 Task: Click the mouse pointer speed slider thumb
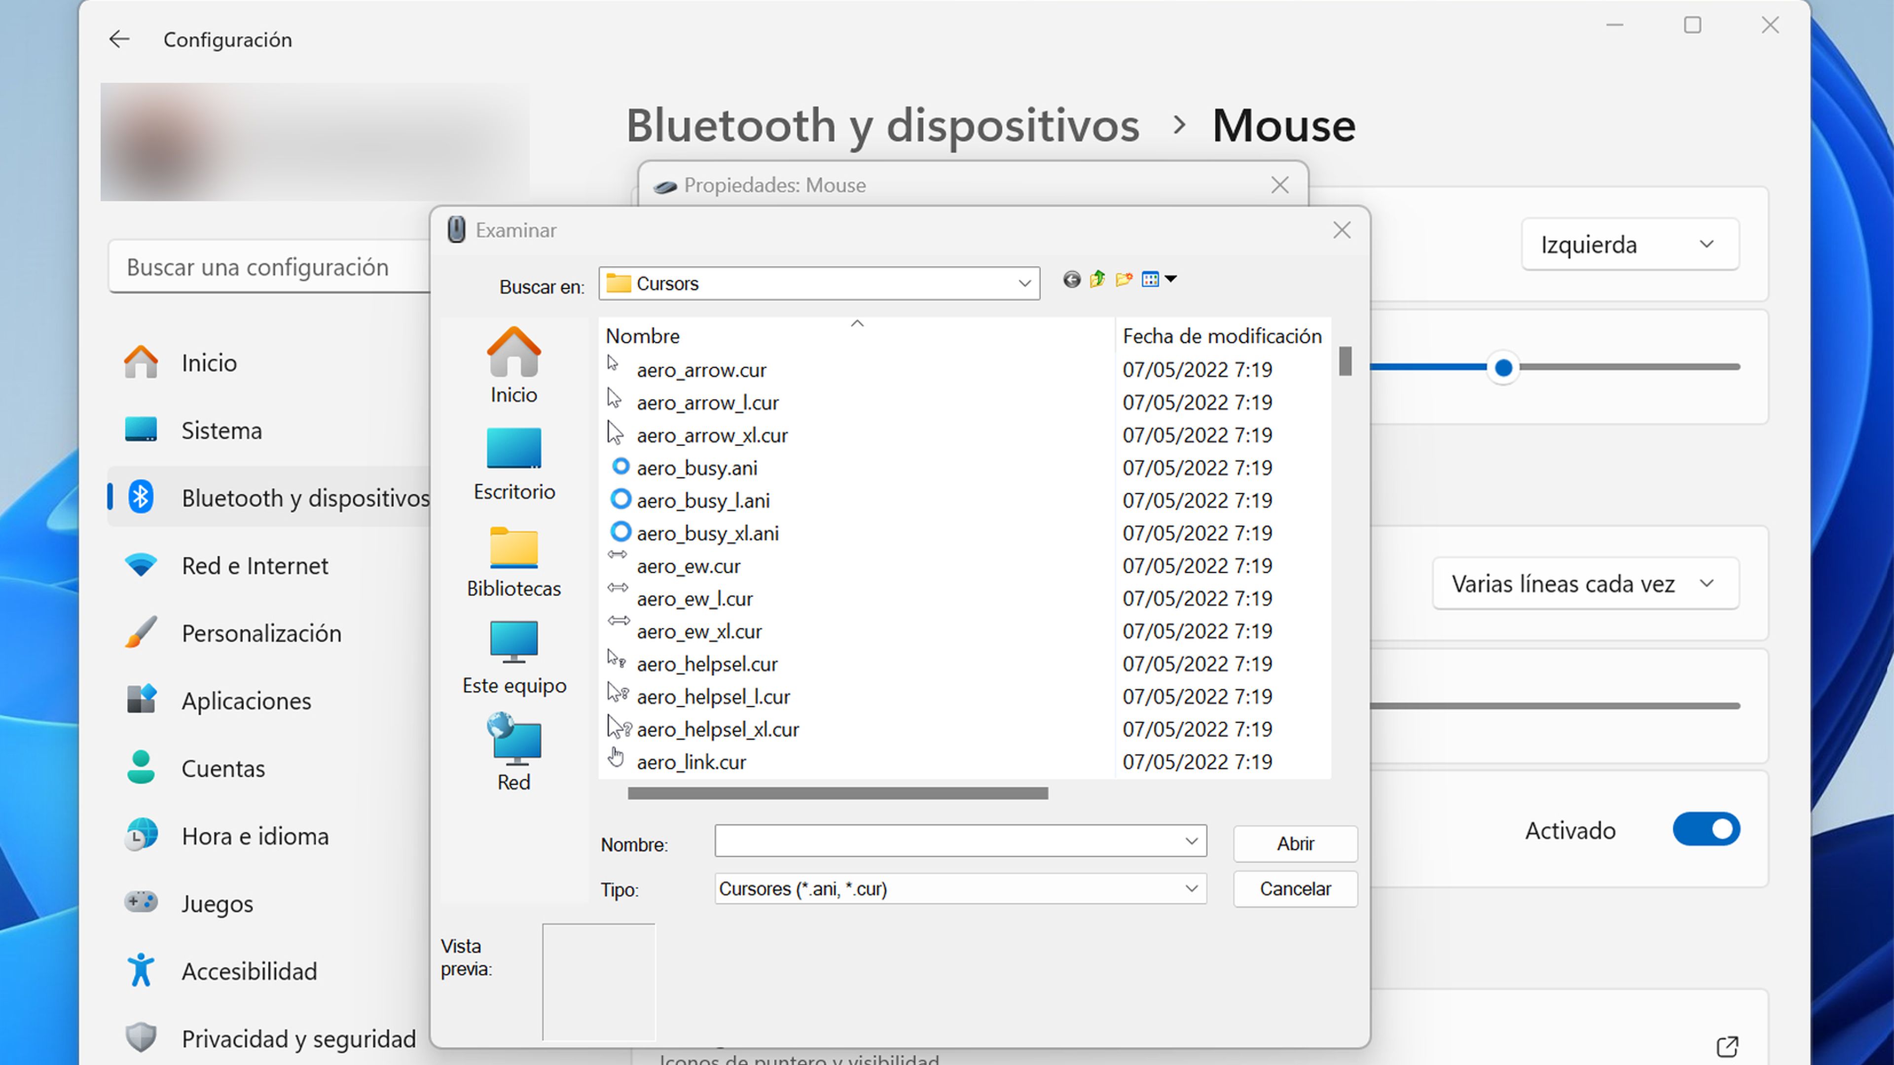(1503, 367)
